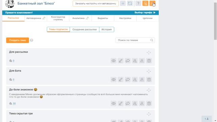Click move handle on 'Тема скрытая три' card
217x122 pixels.
click(149, 114)
